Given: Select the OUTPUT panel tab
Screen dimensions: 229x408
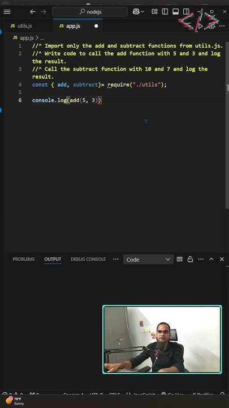Looking at the screenshot, I should (x=53, y=259).
